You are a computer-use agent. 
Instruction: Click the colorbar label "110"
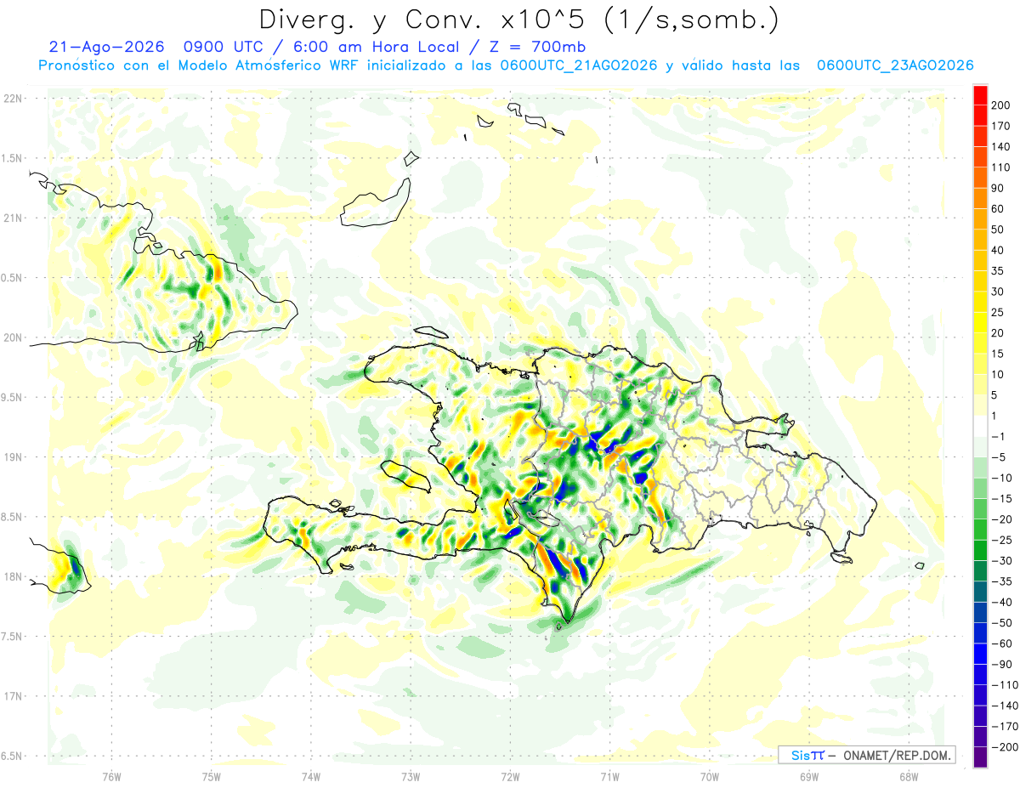click(x=1002, y=167)
